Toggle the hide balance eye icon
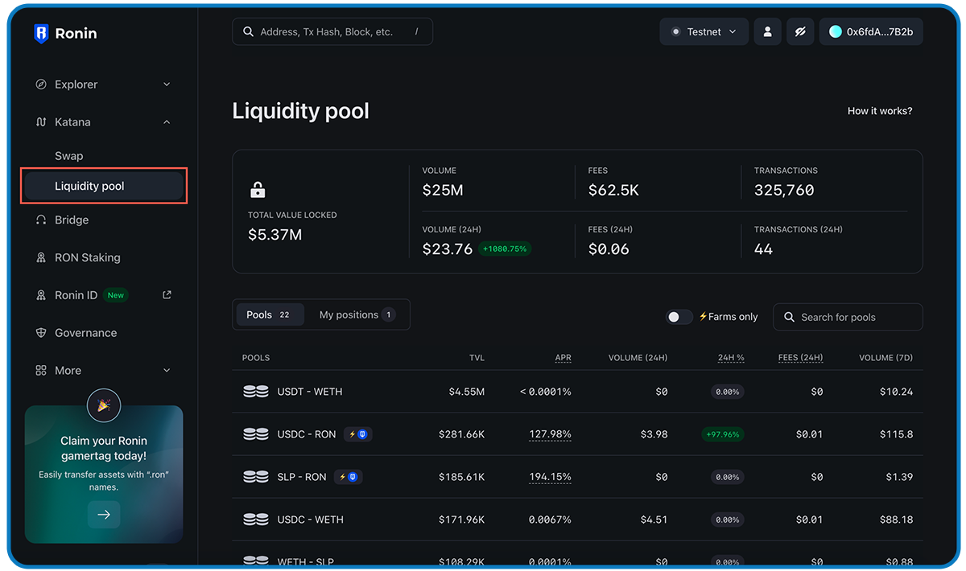The height and width of the screenshot is (571, 966). (x=800, y=32)
